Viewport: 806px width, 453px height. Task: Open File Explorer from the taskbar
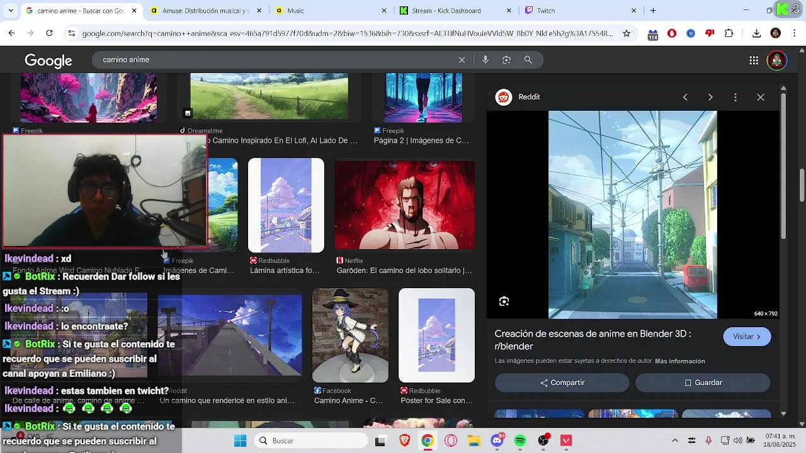(x=474, y=440)
